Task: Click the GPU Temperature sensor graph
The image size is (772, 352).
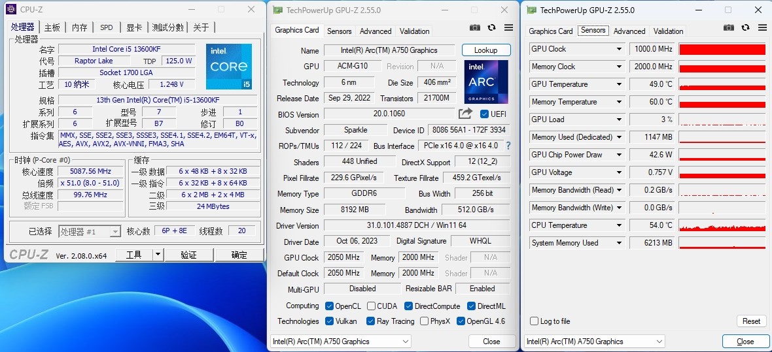Action: (x=723, y=84)
